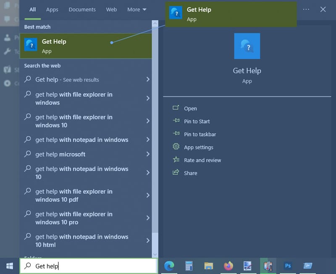Choose Pin to taskbar

(200, 134)
